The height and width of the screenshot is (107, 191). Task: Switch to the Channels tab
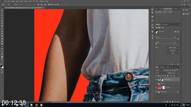(162, 67)
